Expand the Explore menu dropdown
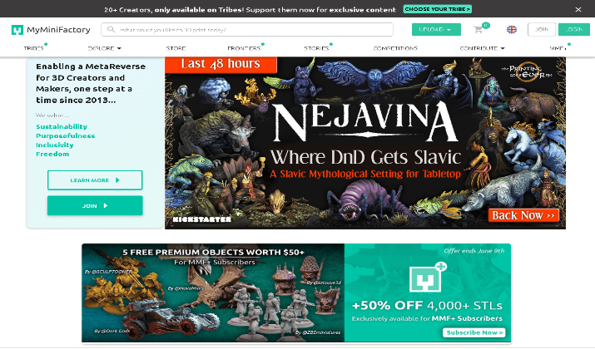Screen dimensions: 595x349 click(x=104, y=48)
